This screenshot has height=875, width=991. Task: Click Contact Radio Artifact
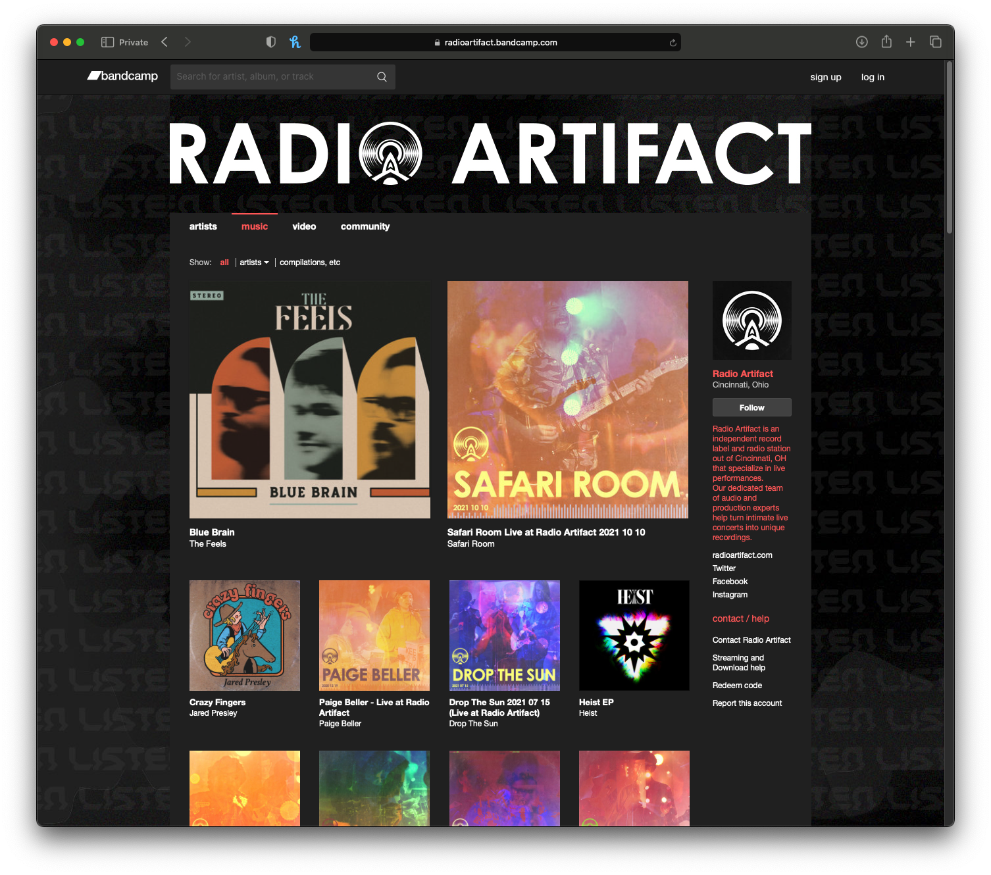(x=751, y=640)
